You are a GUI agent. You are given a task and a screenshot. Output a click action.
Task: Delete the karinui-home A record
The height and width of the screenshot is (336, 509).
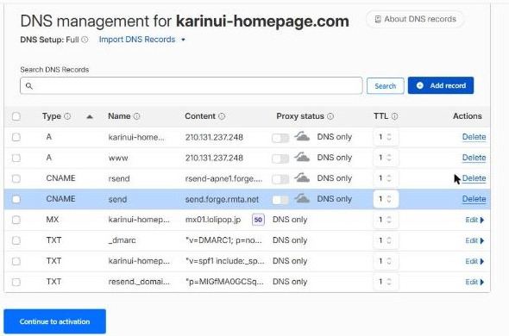pos(474,137)
